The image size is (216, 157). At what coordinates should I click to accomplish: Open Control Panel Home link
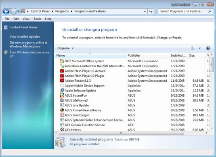coord(23,27)
